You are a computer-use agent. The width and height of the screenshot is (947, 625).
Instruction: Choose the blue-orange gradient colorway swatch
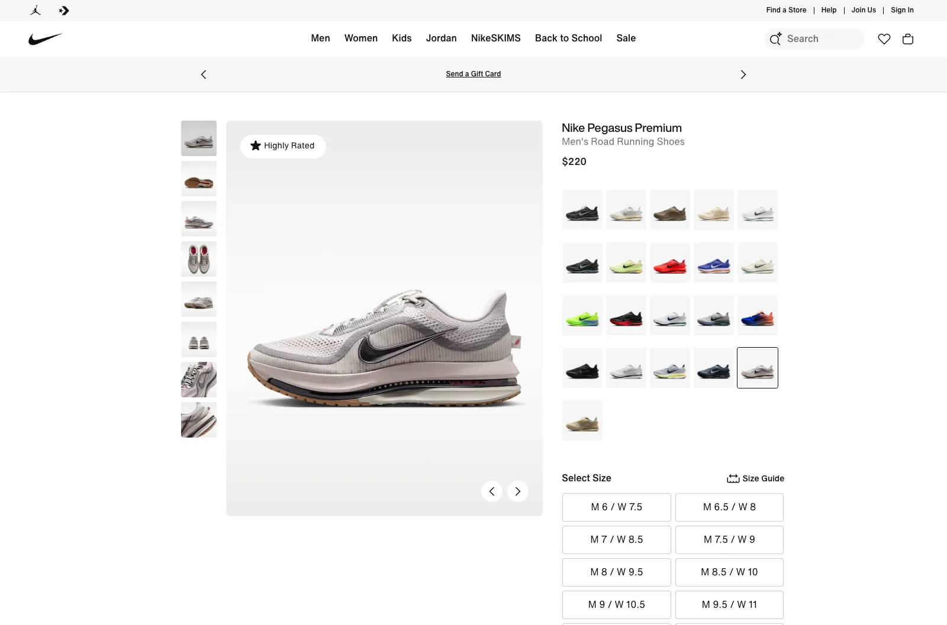[x=758, y=315]
